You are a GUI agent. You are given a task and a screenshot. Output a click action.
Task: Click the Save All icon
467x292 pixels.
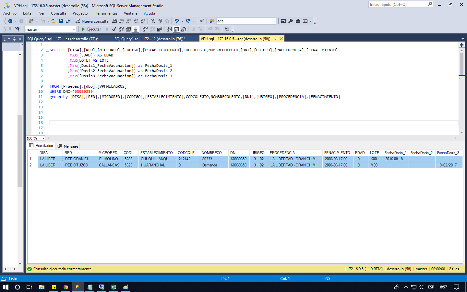68,21
